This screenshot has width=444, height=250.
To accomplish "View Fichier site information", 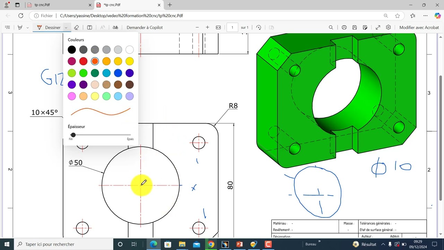I will [x=43, y=16].
